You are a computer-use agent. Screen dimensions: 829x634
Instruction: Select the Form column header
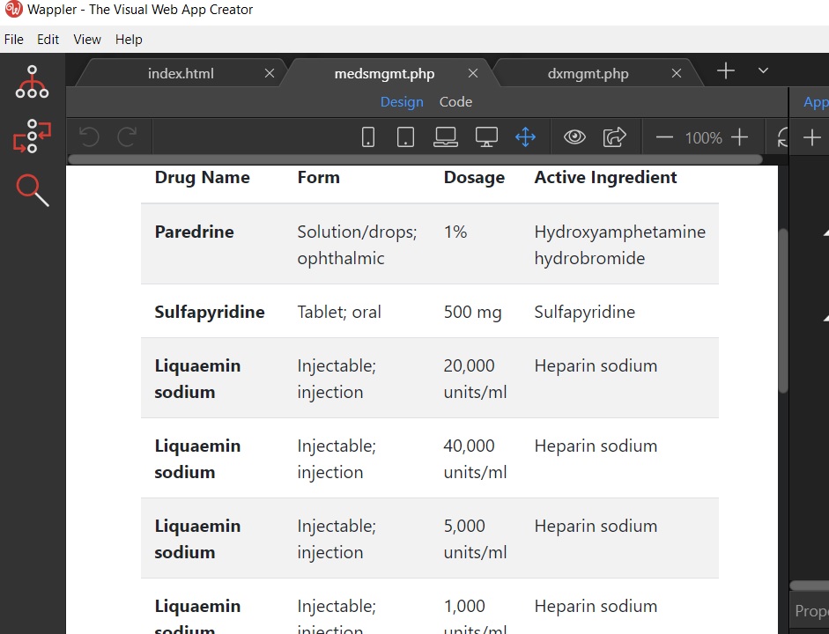[318, 178]
